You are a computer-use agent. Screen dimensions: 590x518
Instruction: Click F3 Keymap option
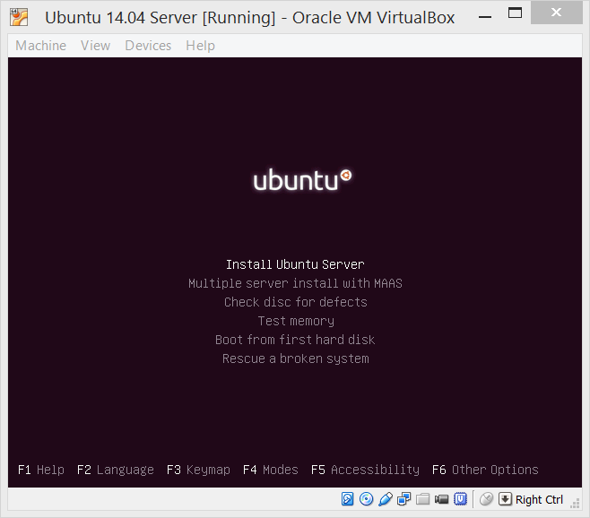pyautogui.click(x=198, y=470)
